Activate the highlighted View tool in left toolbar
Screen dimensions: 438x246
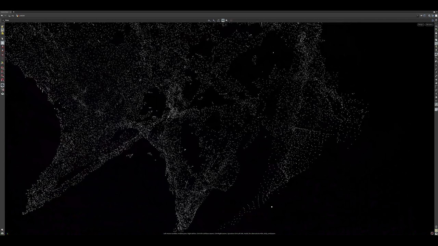click(x=2, y=85)
